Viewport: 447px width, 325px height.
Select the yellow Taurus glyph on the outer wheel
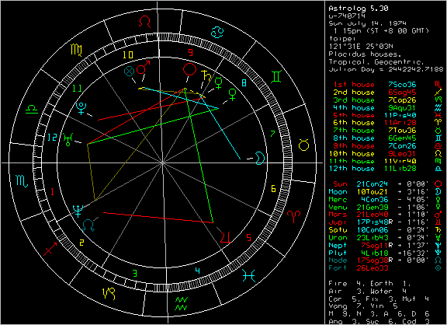pos(304,145)
